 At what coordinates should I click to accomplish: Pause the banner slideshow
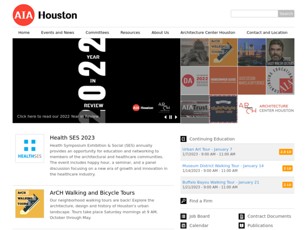tap(170, 117)
